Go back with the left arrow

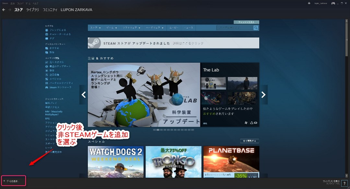pyautogui.click(x=4, y=10)
